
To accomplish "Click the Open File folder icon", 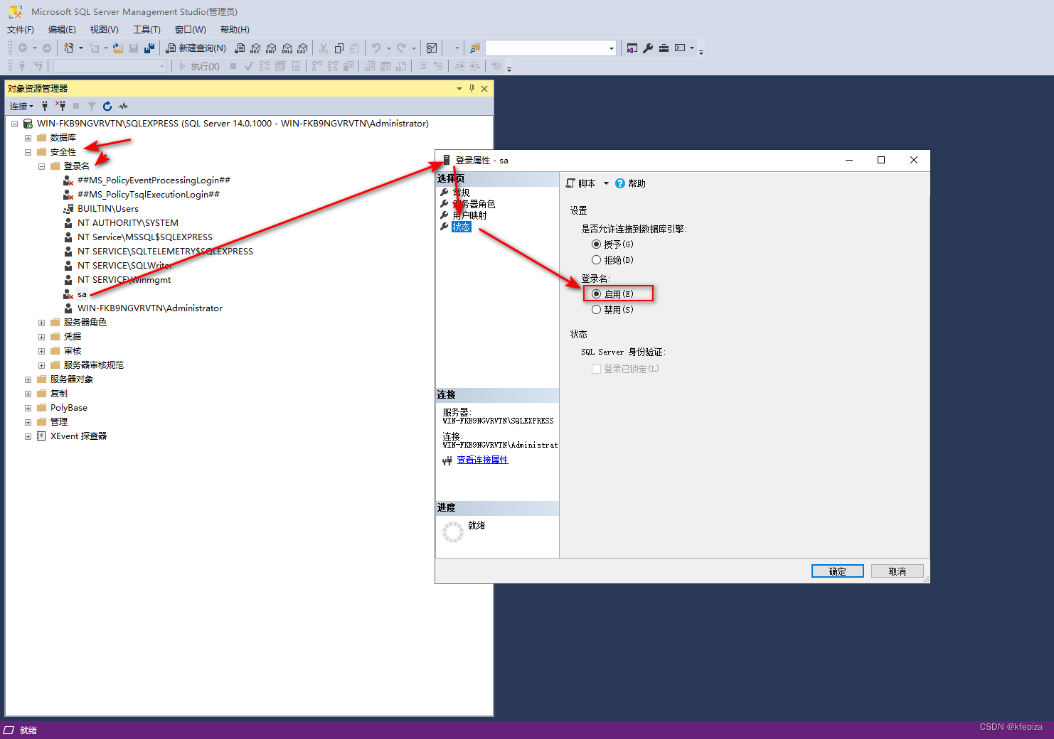I will coord(118,48).
